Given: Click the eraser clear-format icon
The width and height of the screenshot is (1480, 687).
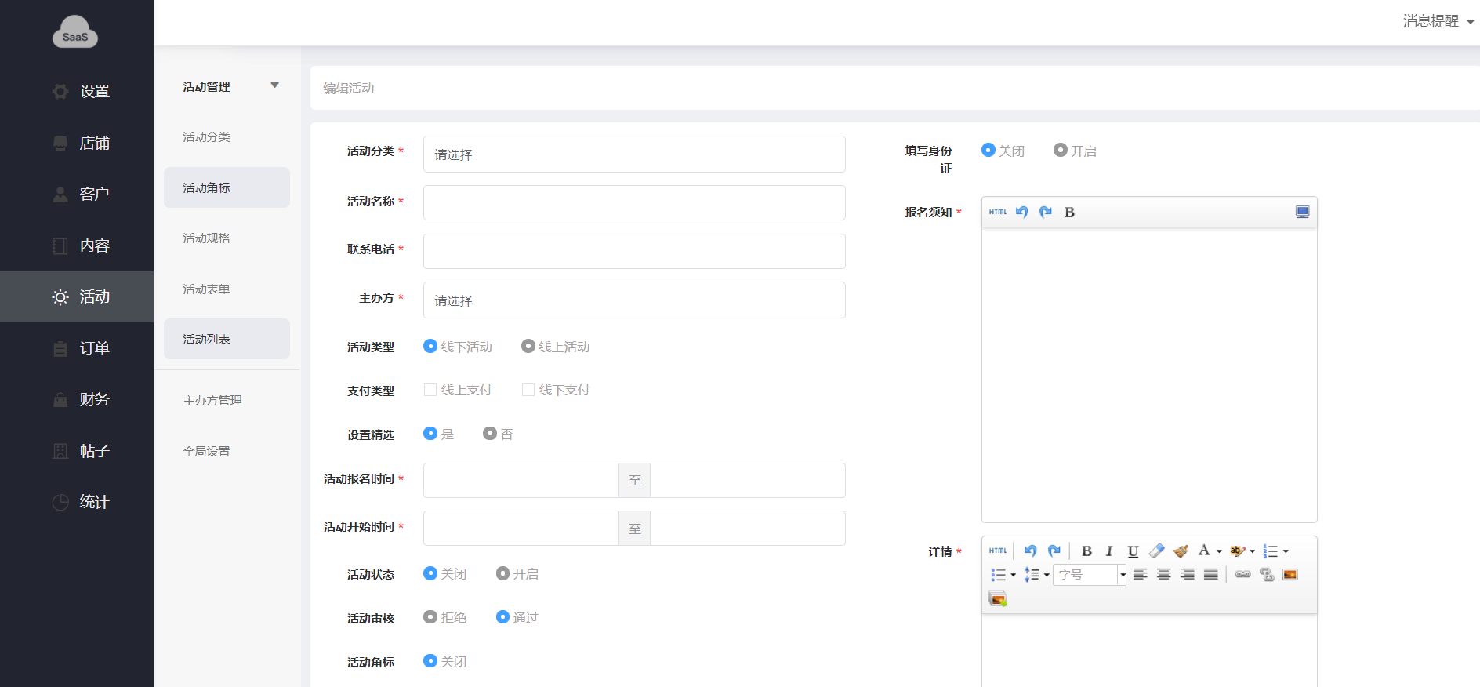Looking at the screenshot, I should coord(1156,551).
